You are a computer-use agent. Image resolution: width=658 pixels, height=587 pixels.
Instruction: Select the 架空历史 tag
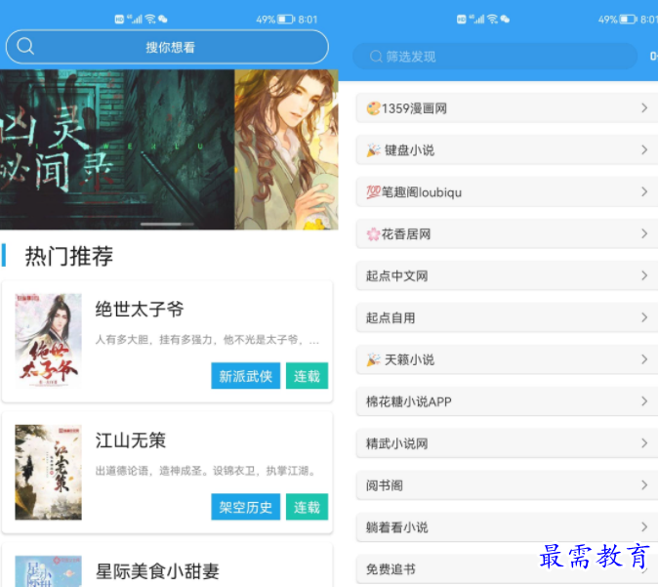[x=245, y=507]
